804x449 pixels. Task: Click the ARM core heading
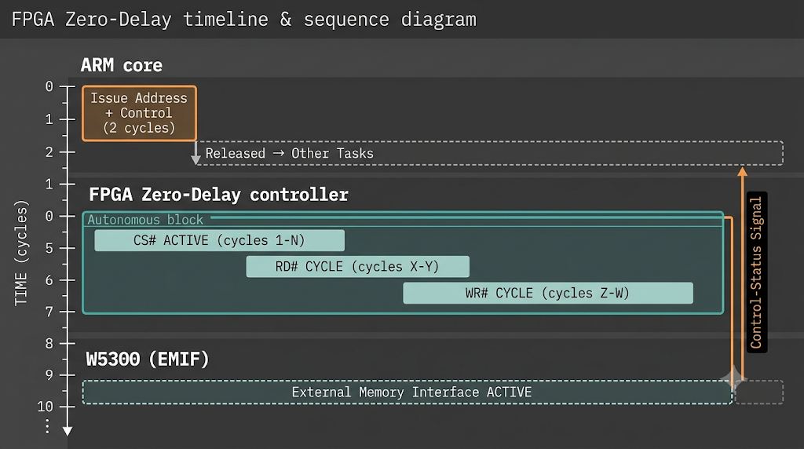[x=122, y=65]
